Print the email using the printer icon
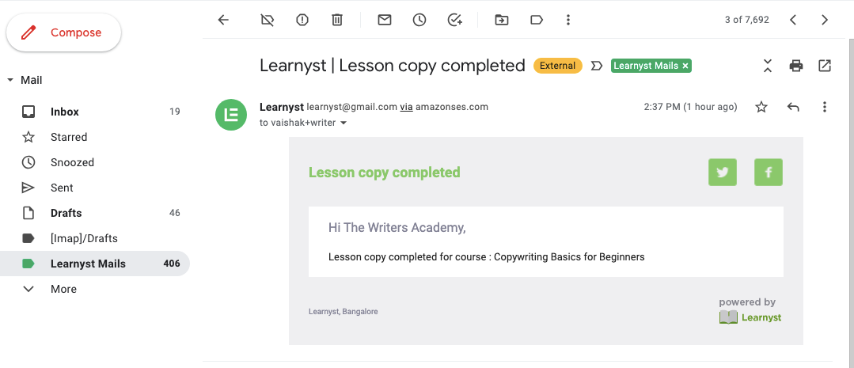 [796, 66]
